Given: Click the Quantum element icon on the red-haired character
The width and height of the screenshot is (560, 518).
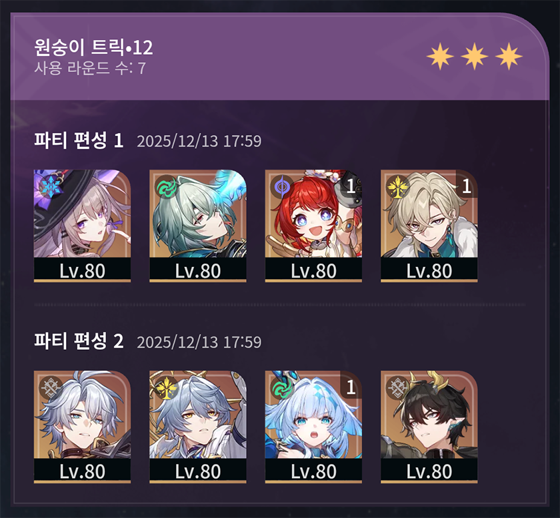Looking at the screenshot, I should pyautogui.click(x=281, y=186).
